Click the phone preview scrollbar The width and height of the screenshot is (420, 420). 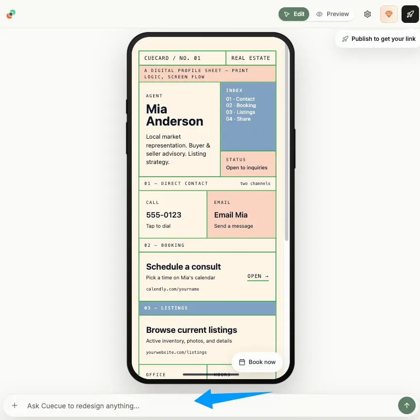(286, 142)
